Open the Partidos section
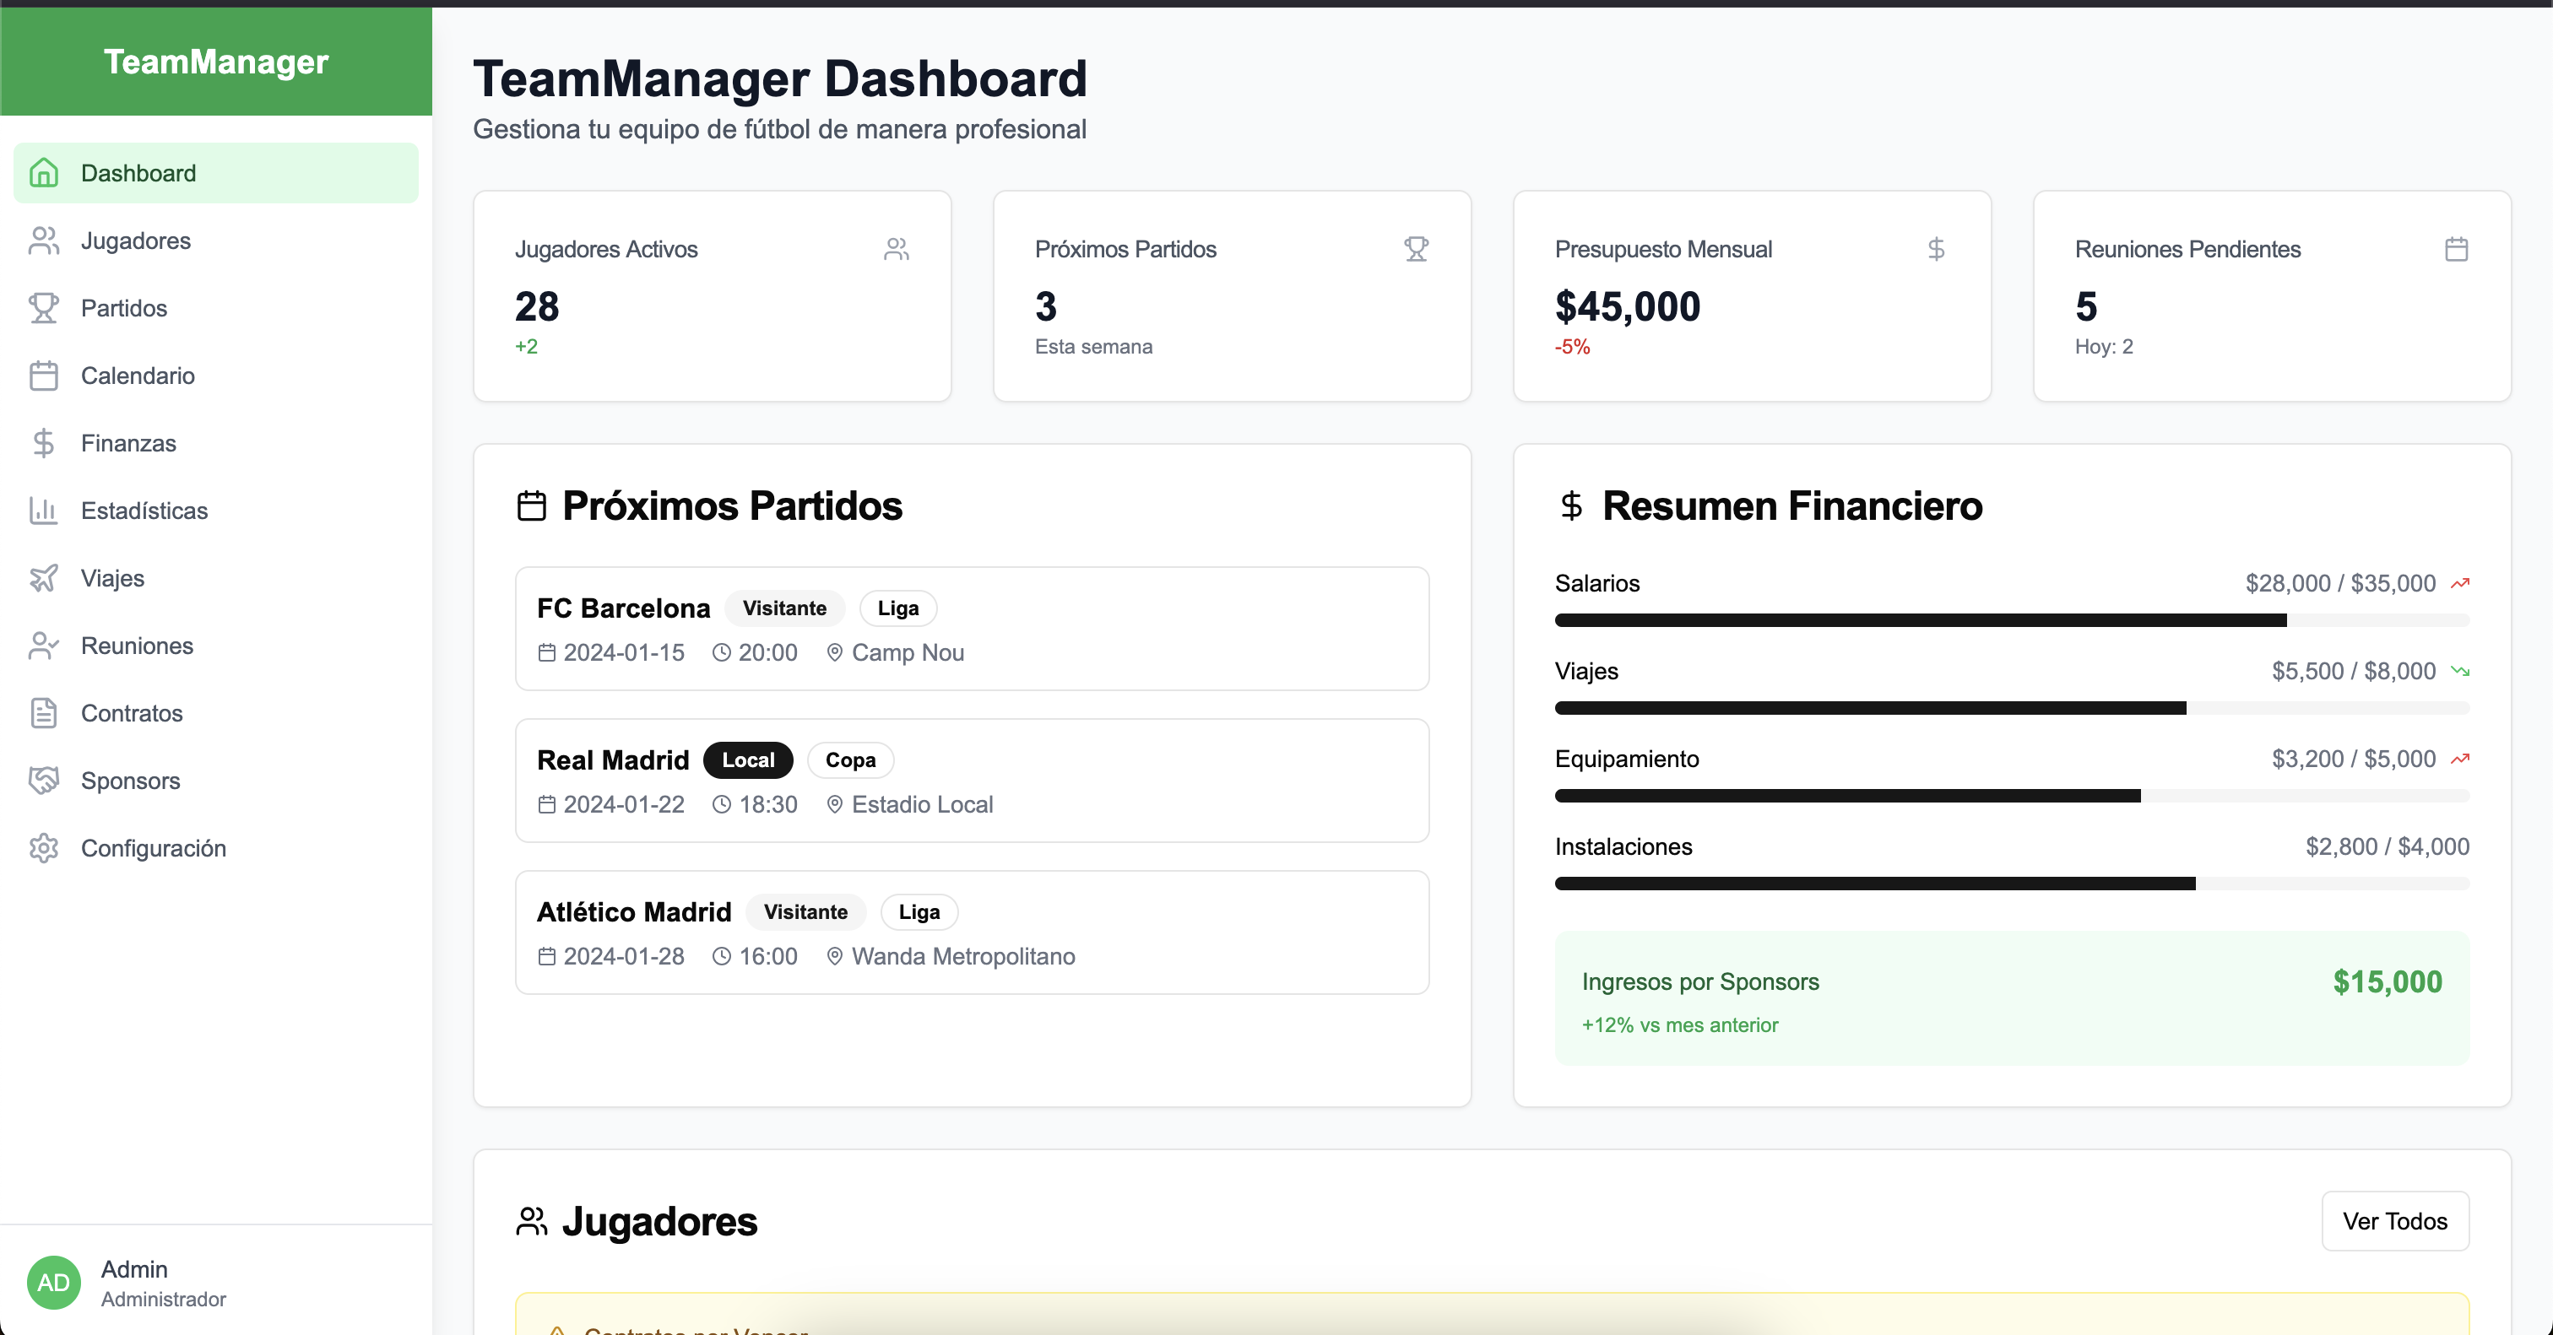Image resolution: width=2553 pixels, height=1335 pixels. click(216, 308)
